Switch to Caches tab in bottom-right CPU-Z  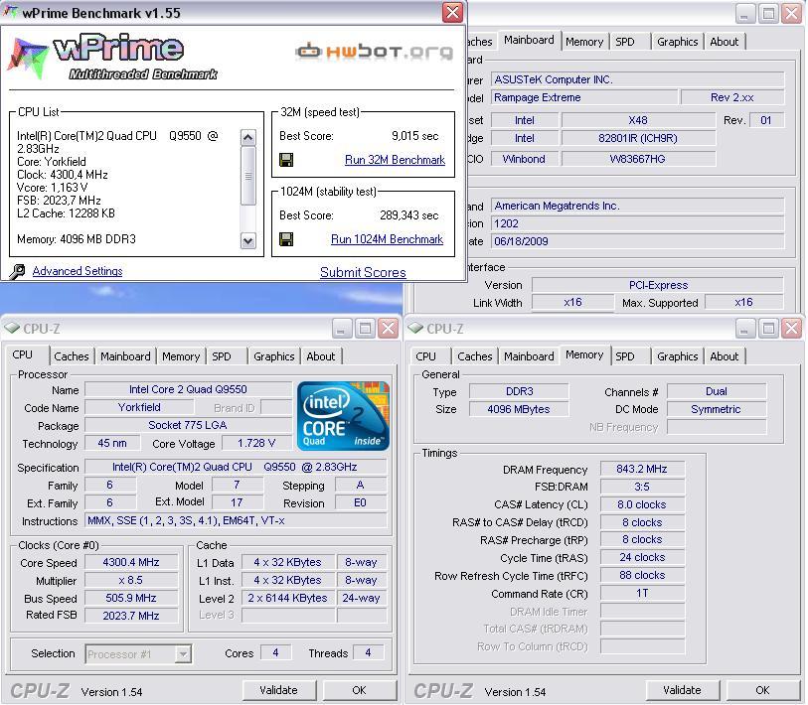pos(475,356)
